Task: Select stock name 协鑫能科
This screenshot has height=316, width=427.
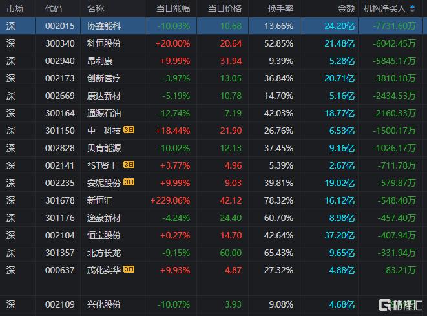Action: click(x=104, y=26)
